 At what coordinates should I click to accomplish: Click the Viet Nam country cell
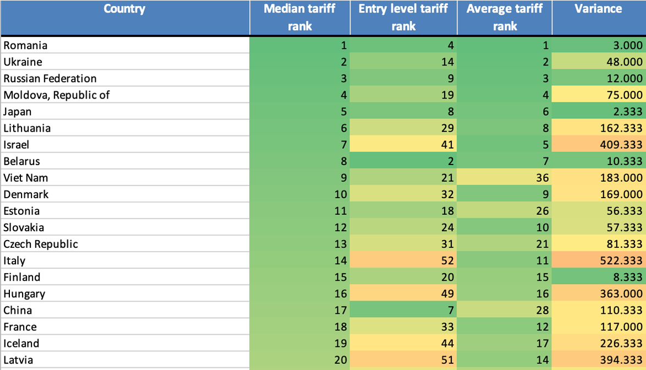click(26, 178)
